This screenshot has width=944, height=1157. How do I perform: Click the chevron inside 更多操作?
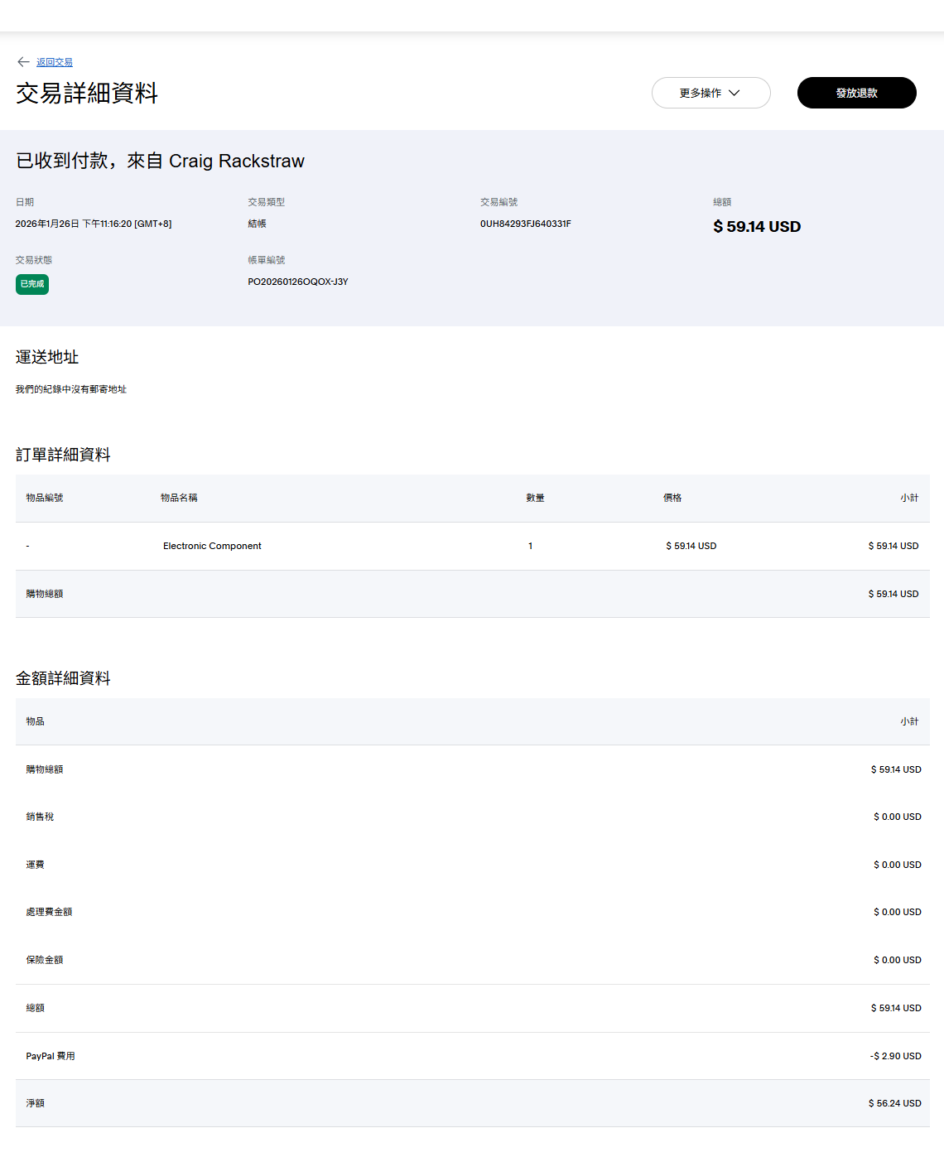(x=734, y=93)
